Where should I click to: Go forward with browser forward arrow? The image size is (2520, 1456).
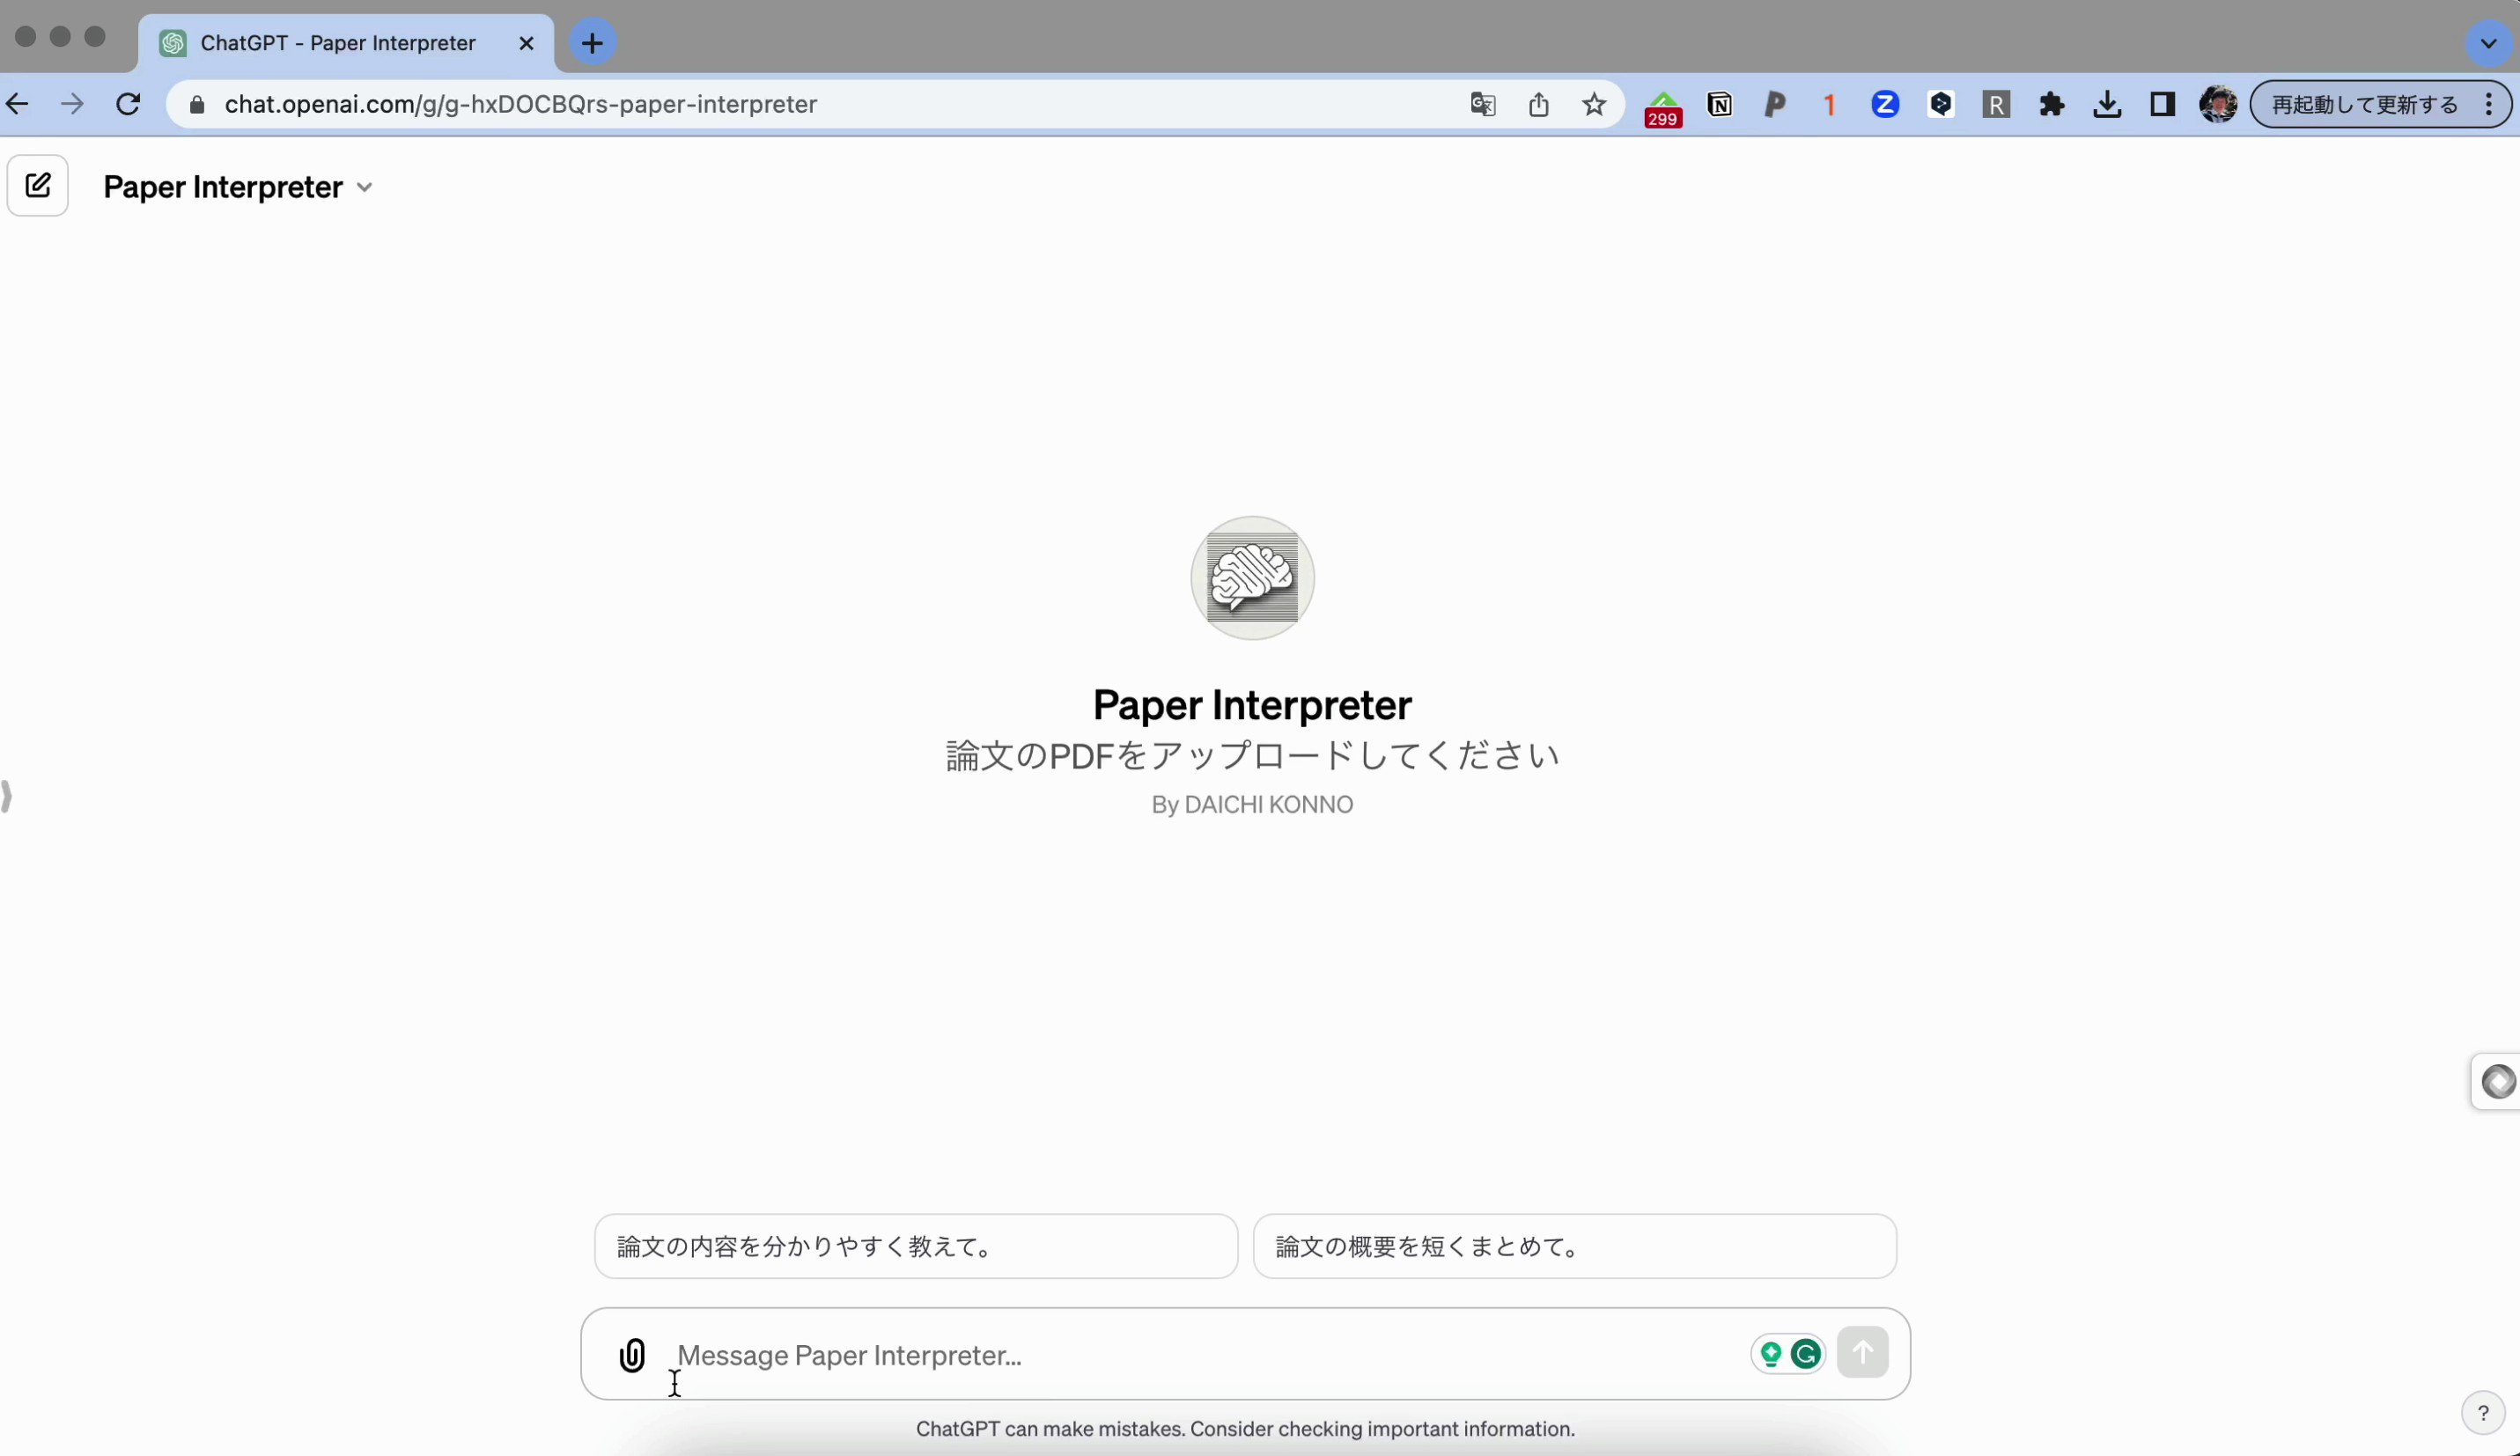72,104
